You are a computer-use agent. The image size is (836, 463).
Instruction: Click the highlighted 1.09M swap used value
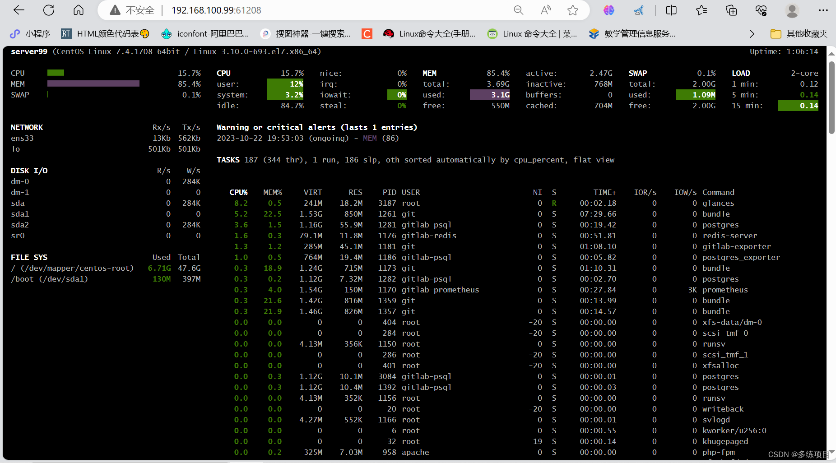pyautogui.click(x=696, y=95)
